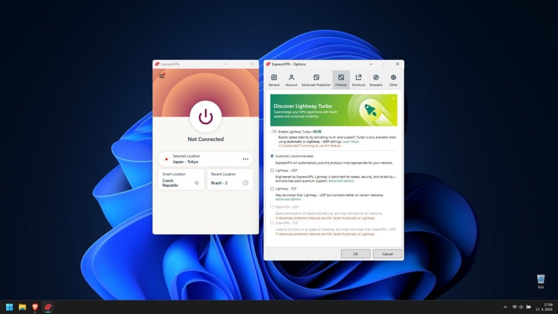Click Cancel in the Options dialog

coord(387,253)
